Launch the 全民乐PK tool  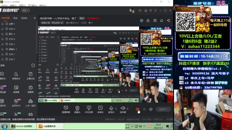(x=16, y=103)
